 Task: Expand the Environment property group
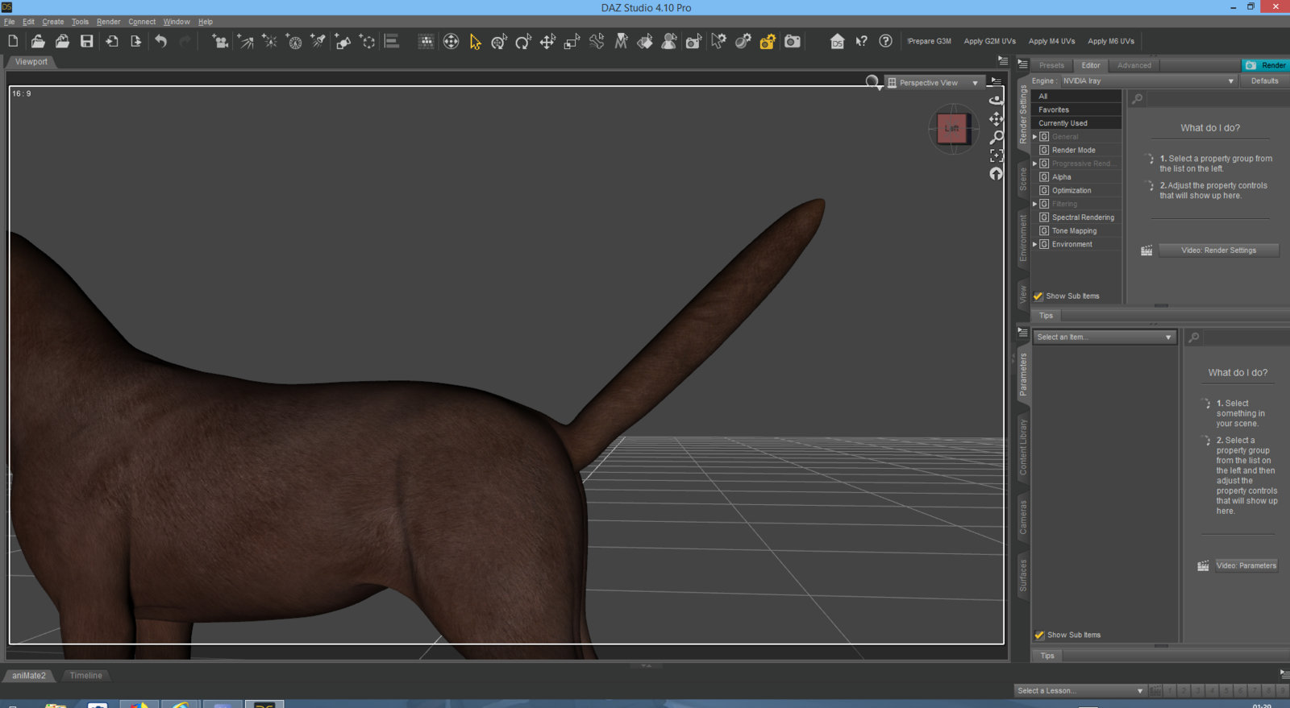[1035, 244]
